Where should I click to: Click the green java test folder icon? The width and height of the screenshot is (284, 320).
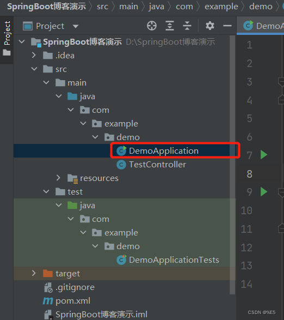click(x=72, y=206)
